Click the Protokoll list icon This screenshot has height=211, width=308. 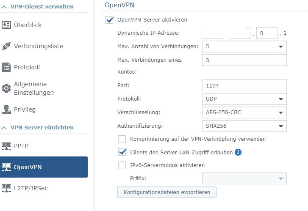coord(6,67)
